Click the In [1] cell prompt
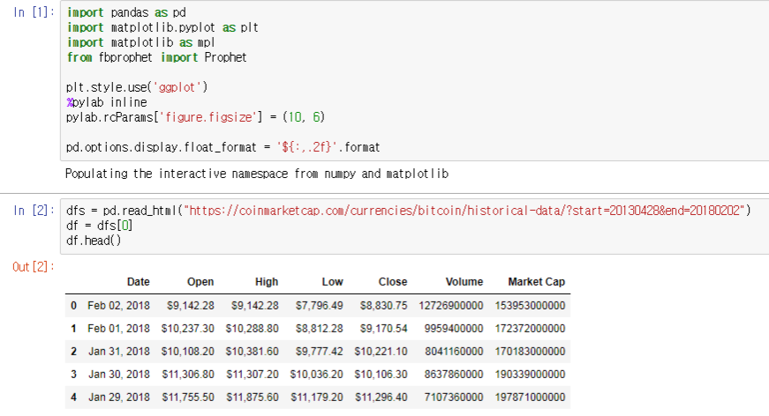Screen dimensions: 769x416 click(x=34, y=14)
